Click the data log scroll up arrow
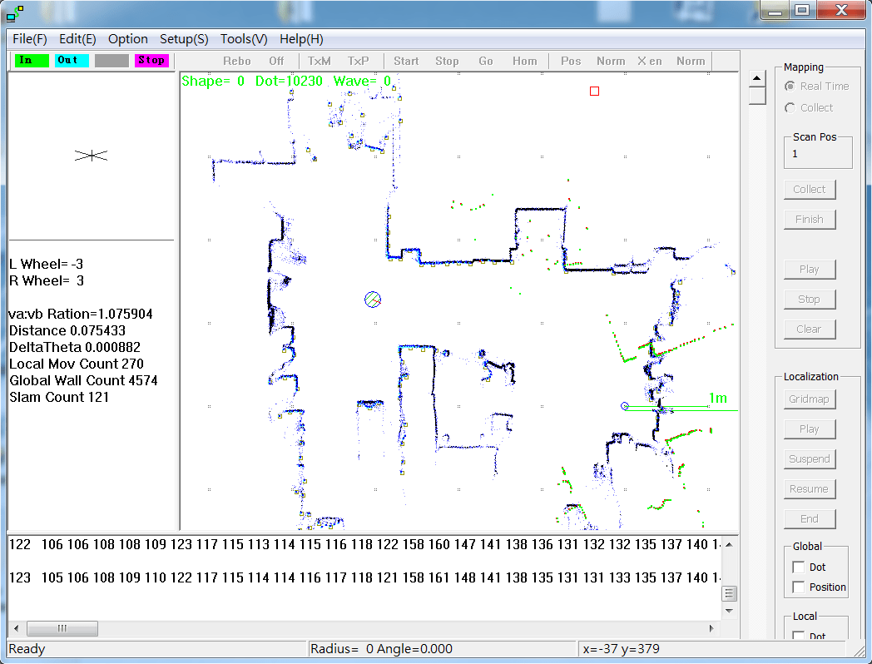The image size is (872, 664). pos(730,544)
